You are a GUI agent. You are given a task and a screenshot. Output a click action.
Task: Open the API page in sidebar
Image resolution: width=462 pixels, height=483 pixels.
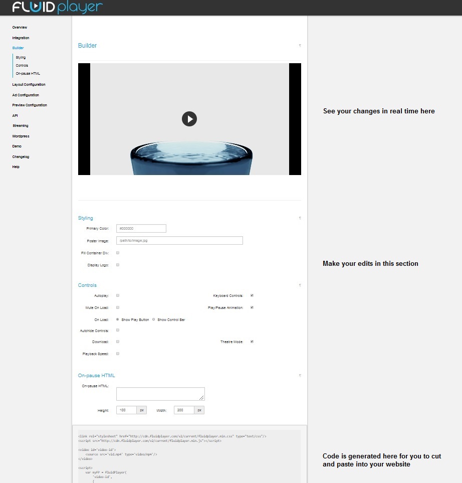[x=15, y=115]
